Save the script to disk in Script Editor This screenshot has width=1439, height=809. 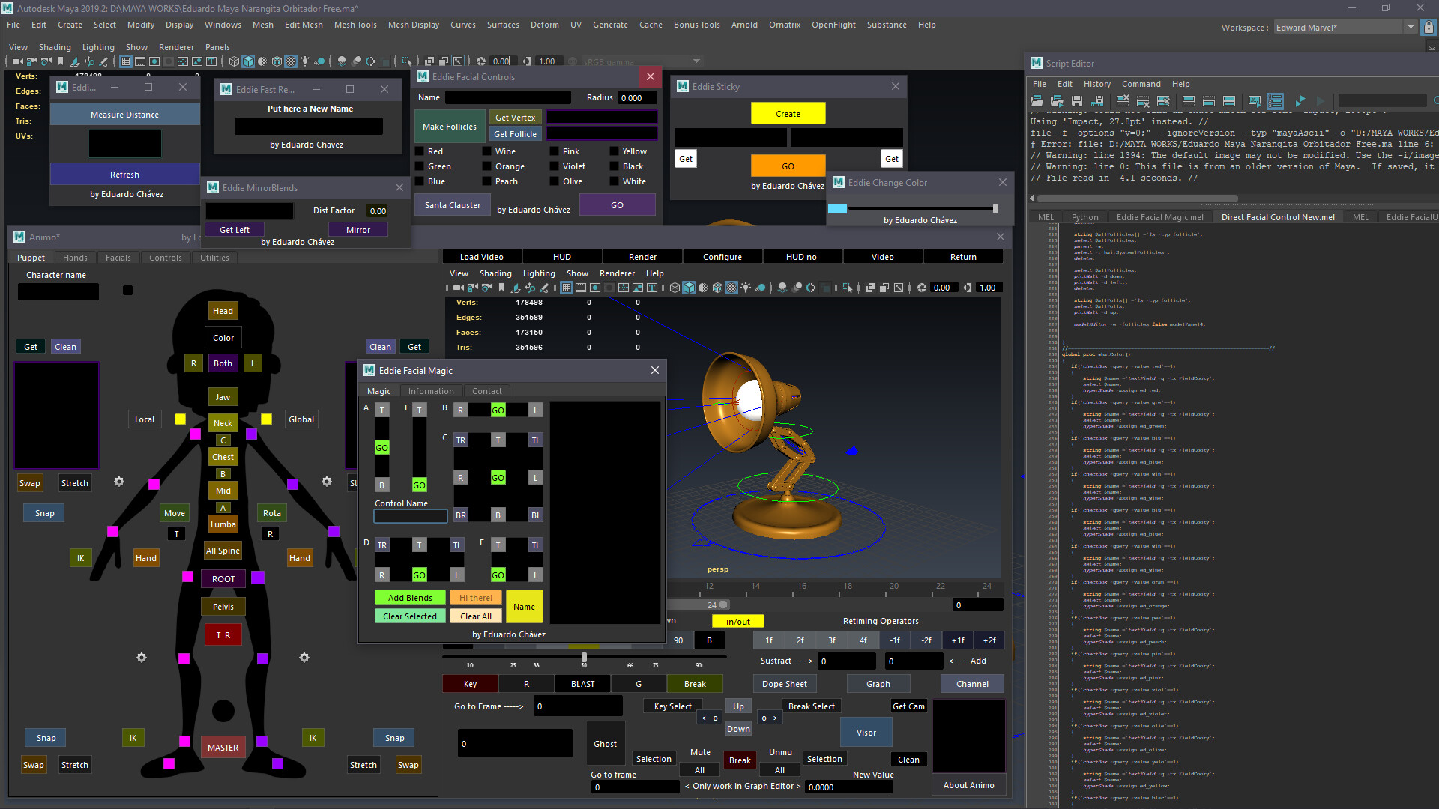pos(1077,101)
